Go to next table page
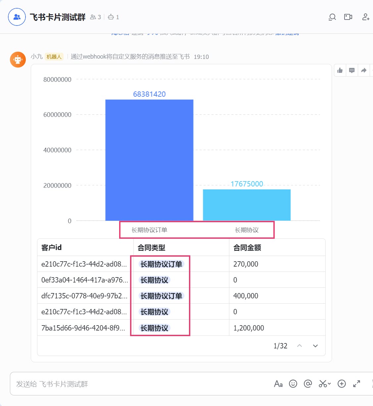Screen dimensions: 373x406 click(315, 346)
